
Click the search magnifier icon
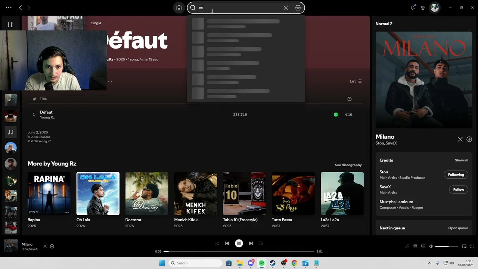point(193,8)
